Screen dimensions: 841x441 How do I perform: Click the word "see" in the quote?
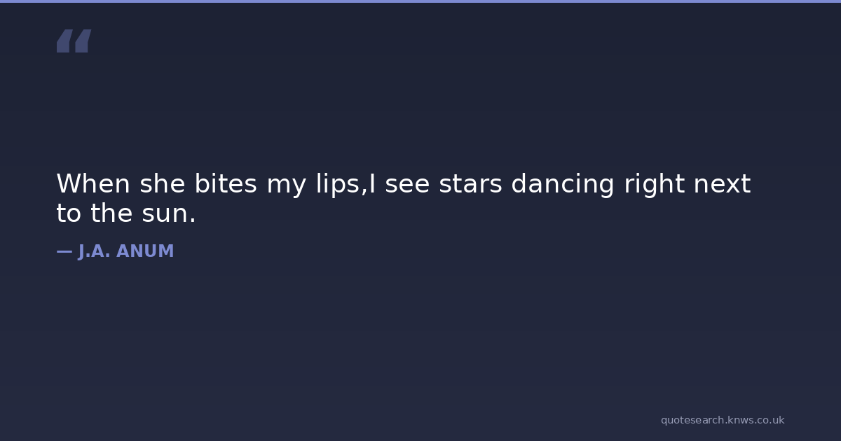point(407,184)
